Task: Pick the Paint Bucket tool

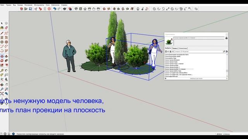Action: 2,28
